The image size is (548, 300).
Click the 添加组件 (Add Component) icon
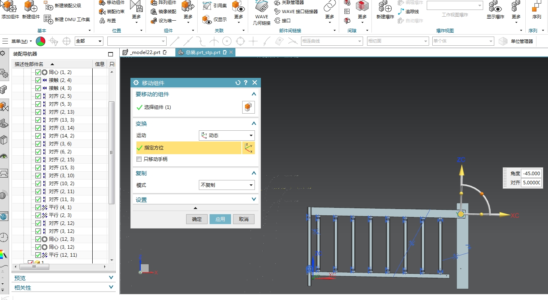[x=10, y=10]
